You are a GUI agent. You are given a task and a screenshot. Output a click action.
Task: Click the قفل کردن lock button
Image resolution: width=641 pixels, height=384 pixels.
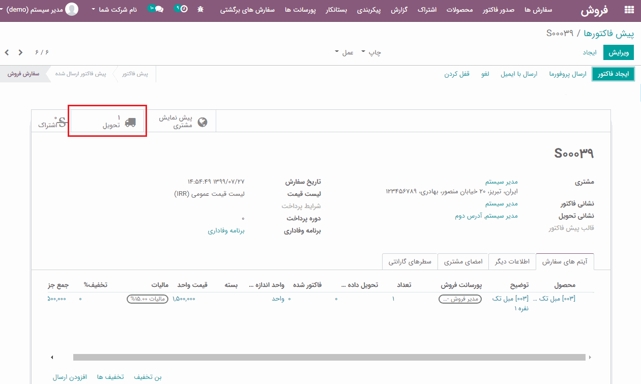click(457, 74)
